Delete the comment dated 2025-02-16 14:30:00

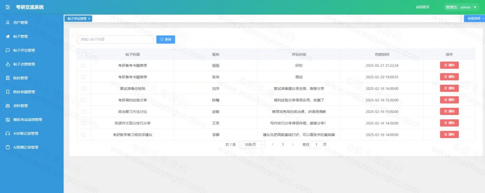click(x=449, y=123)
